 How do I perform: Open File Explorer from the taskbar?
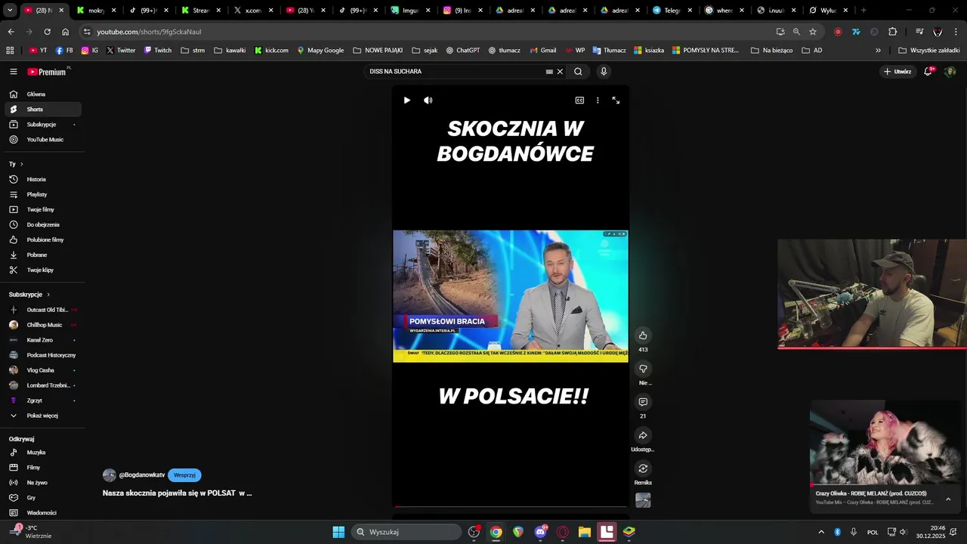(x=585, y=532)
